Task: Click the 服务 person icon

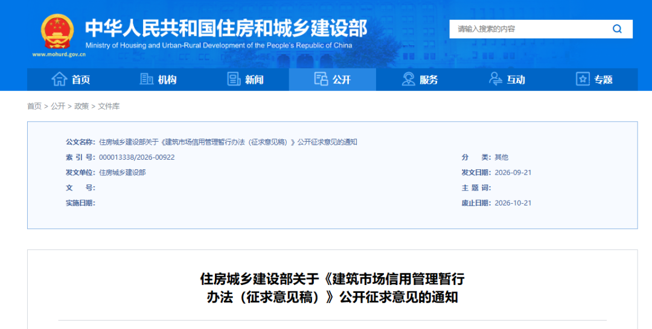Action: pyautogui.click(x=408, y=79)
